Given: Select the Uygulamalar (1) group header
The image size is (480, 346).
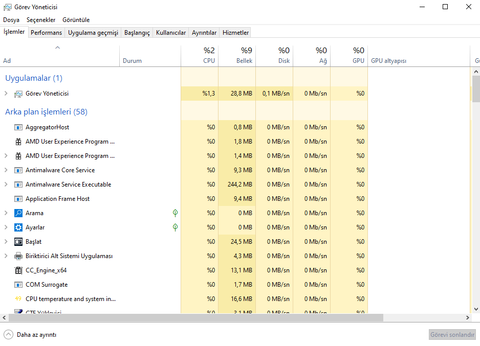Looking at the screenshot, I should [34, 78].
